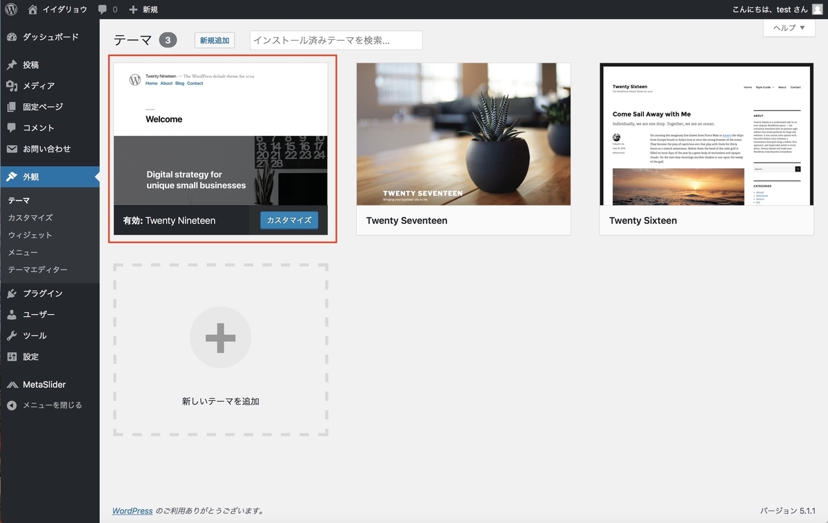828x523 pixels.
Task: Click the ユーザー person icon
Action: (x=12, y=315)
